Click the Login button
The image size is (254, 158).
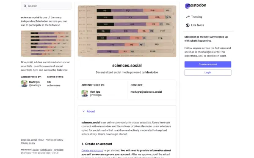coord(208,72)
